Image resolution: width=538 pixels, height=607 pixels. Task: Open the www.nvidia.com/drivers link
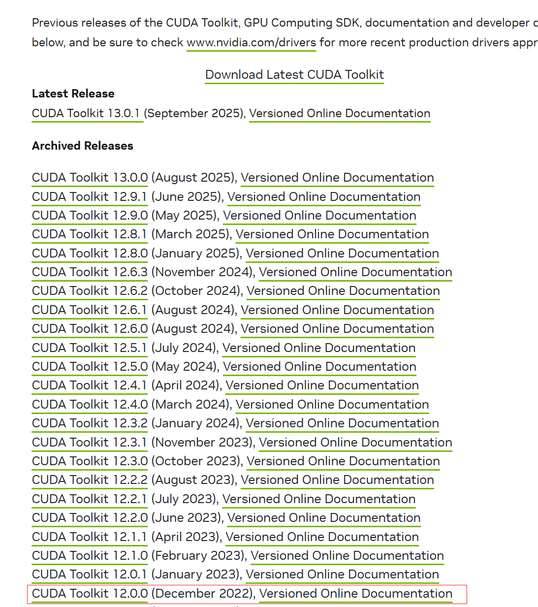252,42
